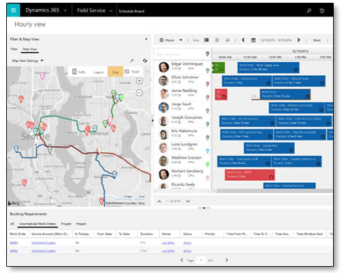342x273 pixels.
Task: Open the Garage leak work order booking
Action: (269, 148)
